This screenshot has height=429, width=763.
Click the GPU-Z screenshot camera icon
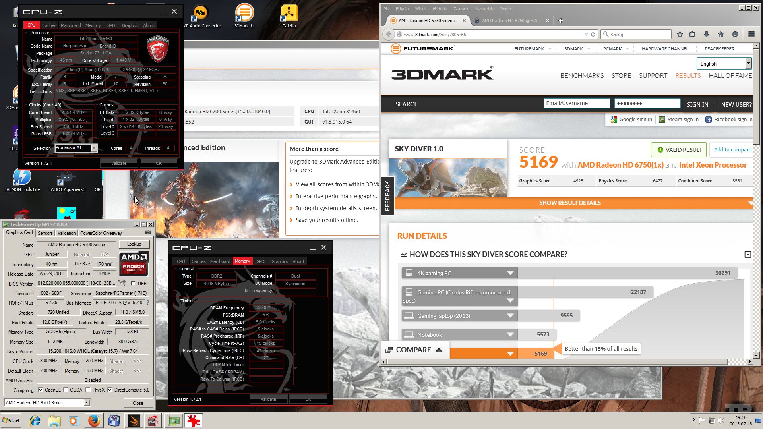(x=148, y=232)
